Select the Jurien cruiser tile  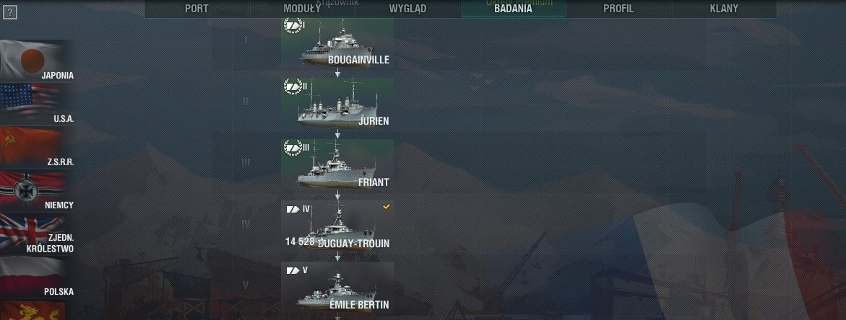point(337,103)
